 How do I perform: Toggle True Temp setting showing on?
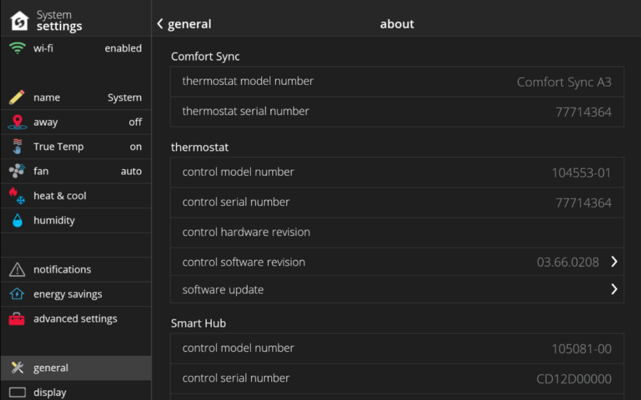pos(136,147)
